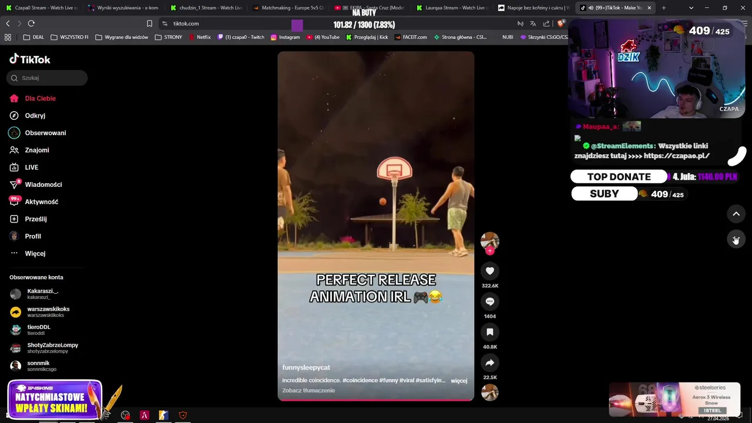Open WSZYSTKO FI bookmarks folder
Image resolution: width=752 pixels, height=423 pixels.
(x=69, y=37)
